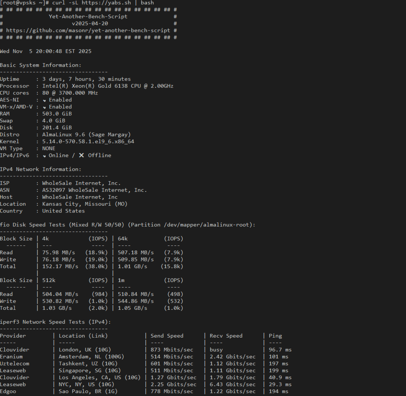Screen dimensions: 406x396
Task: Click the Yet-Another-Bench-Script banner title
Action: 88,17
